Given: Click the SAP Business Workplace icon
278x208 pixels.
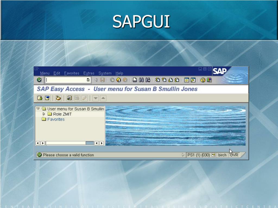Looking at the screenshot, I should click(x=58, y=98).
